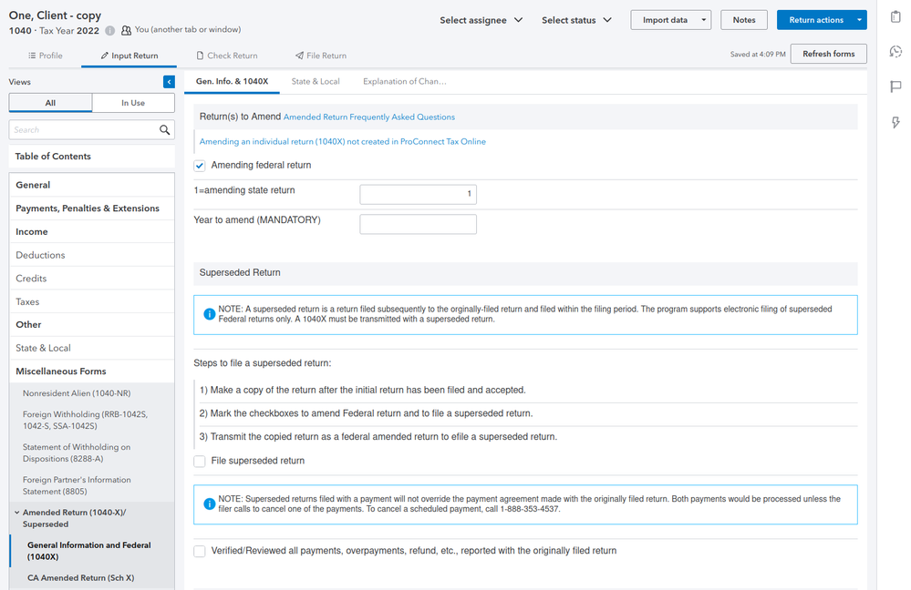Open the history clock icon in right sidebar
This screenshot has width=911, height=590.
pyautogui.click(x=895, y=52)
